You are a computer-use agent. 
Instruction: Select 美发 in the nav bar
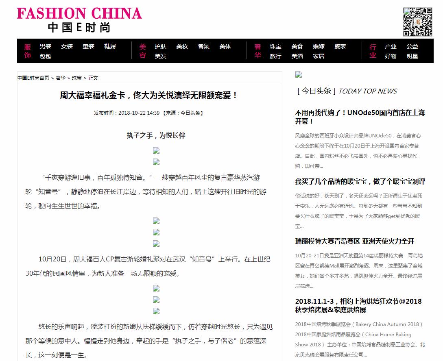click(x=160, y=56)
